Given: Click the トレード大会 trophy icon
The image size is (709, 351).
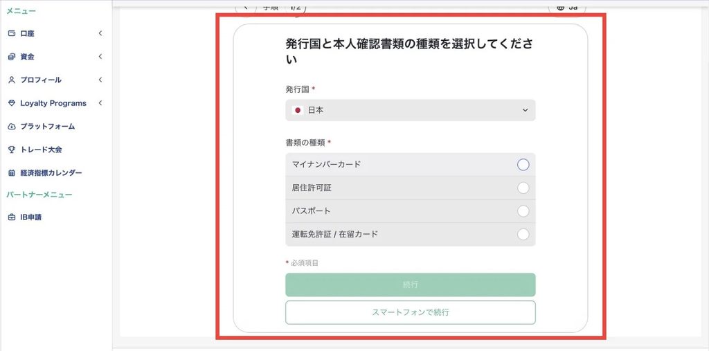Looking at the screenshot, I should (12, 150).
